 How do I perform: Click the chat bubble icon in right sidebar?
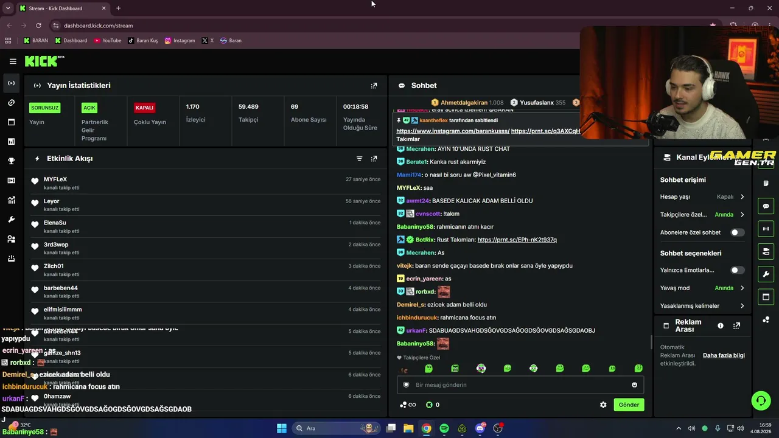coord(766,206)
